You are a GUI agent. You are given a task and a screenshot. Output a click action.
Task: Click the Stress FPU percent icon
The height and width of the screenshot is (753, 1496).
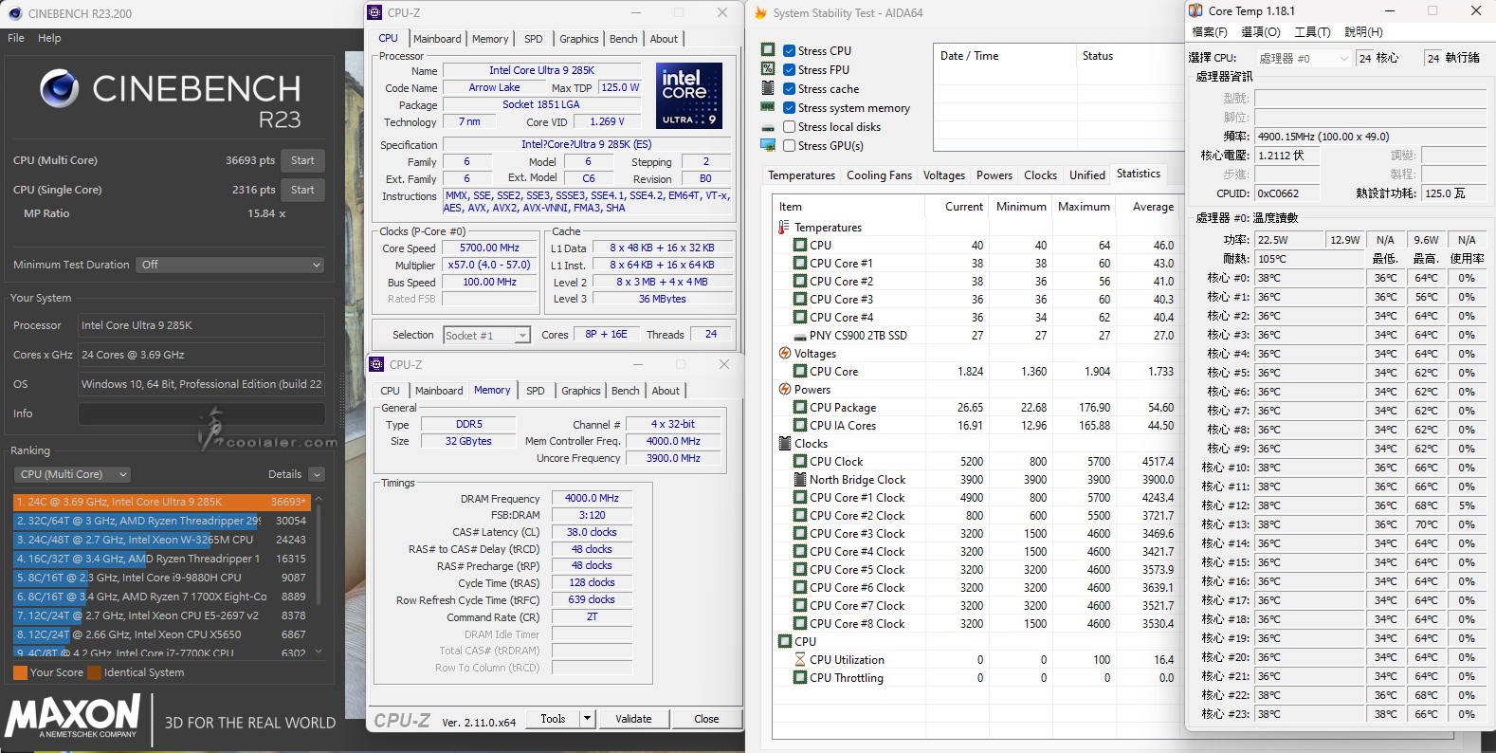tap(768, 68)
